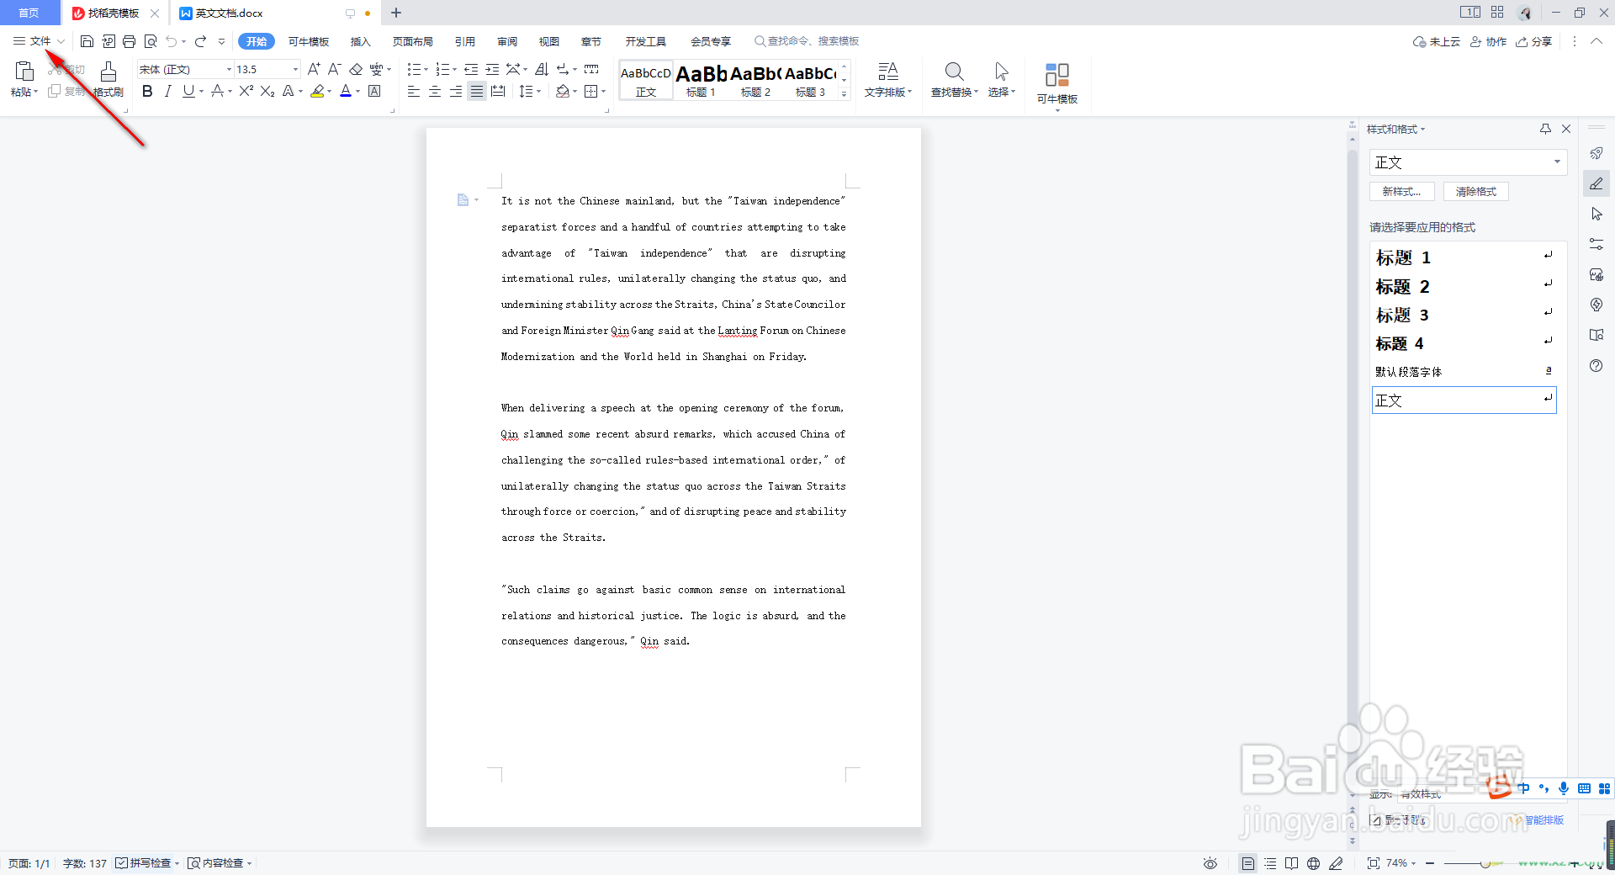This screenshot has width=1615, height=875.
Task: Click the font color A swatch
Action: [x=346, y=91]
